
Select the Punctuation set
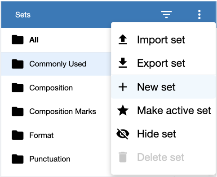coord(56,159)
